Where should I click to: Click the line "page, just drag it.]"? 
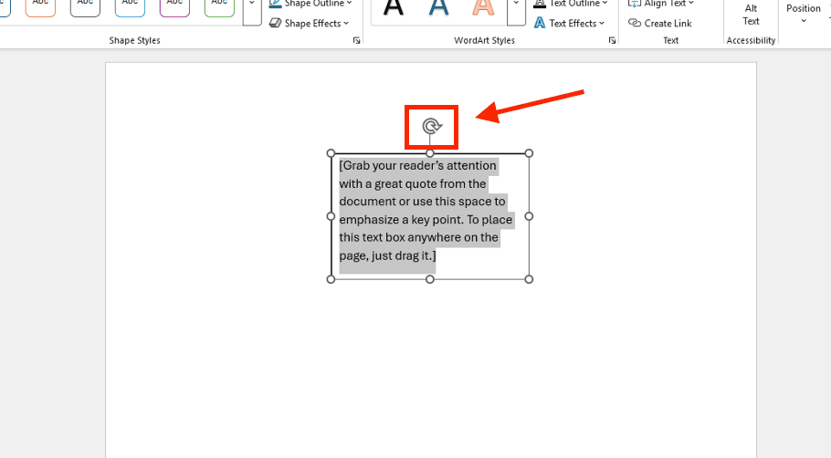387,255
